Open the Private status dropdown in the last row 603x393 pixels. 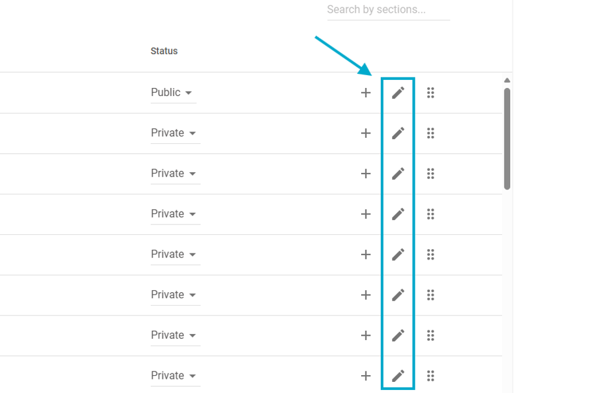click(174, 375)
